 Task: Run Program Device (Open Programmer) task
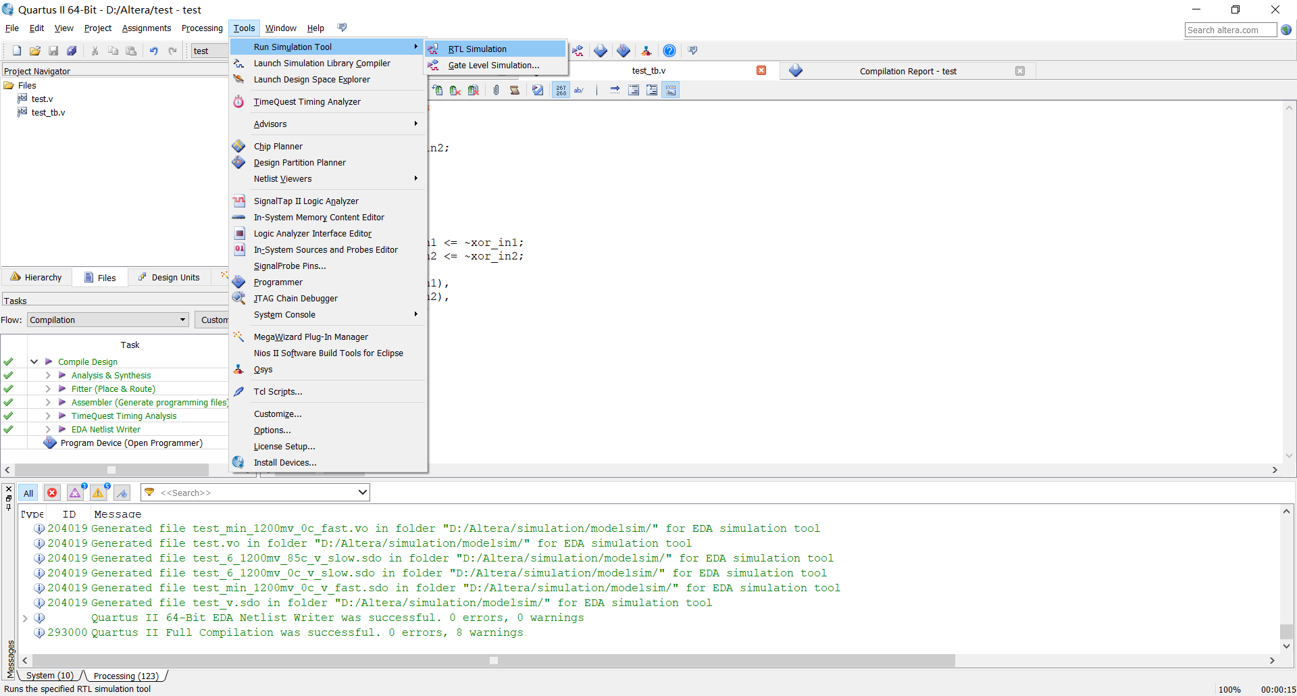point(132,443)
